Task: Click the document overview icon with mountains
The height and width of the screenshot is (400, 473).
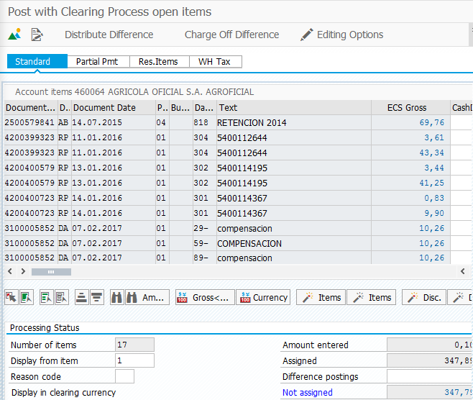Action: point(15,35)
